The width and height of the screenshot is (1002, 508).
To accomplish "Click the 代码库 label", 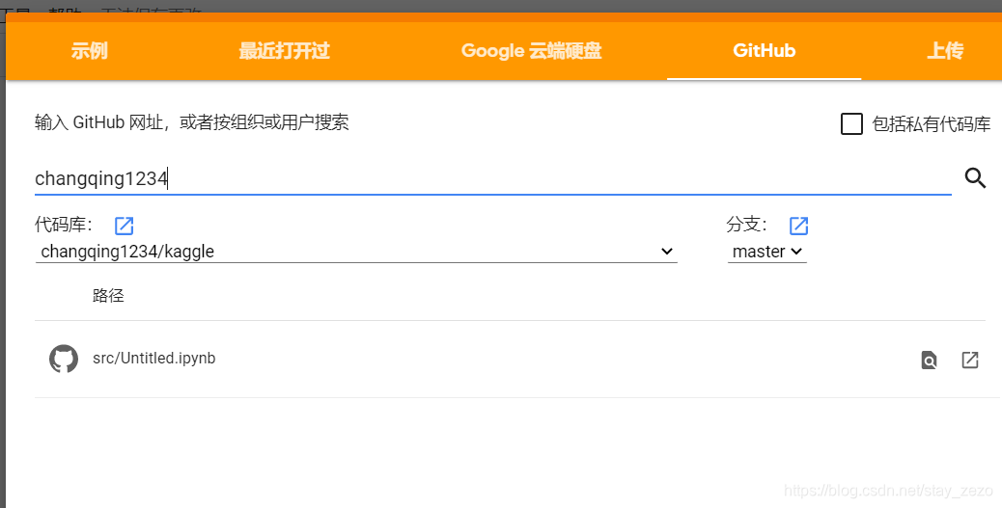I will click(64, 225).
